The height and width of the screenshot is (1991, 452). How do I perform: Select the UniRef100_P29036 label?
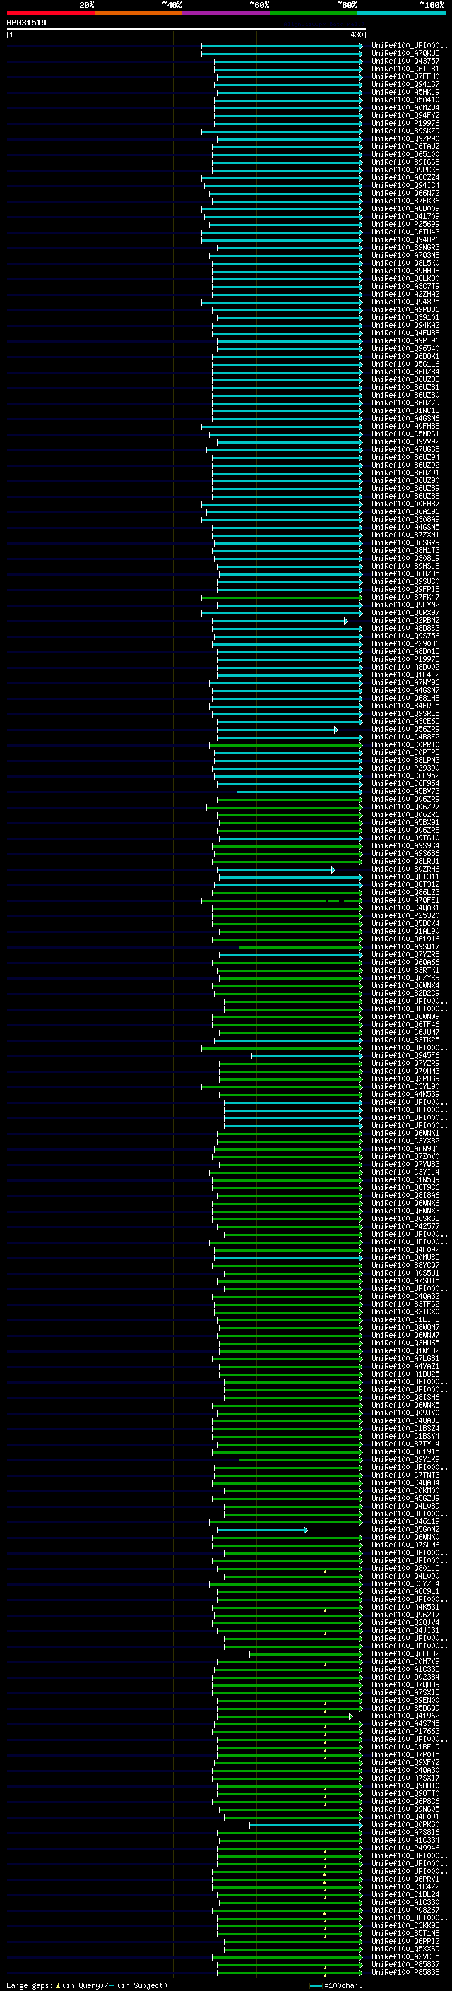(x=405, y=643)
